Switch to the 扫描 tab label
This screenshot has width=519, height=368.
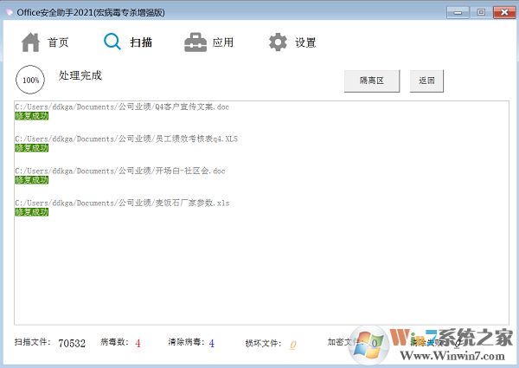[x=141, y=42]
